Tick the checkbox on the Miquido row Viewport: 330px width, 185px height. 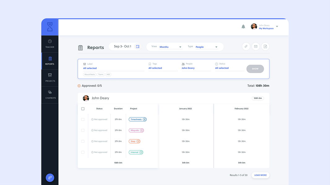[x=83, y=130]
